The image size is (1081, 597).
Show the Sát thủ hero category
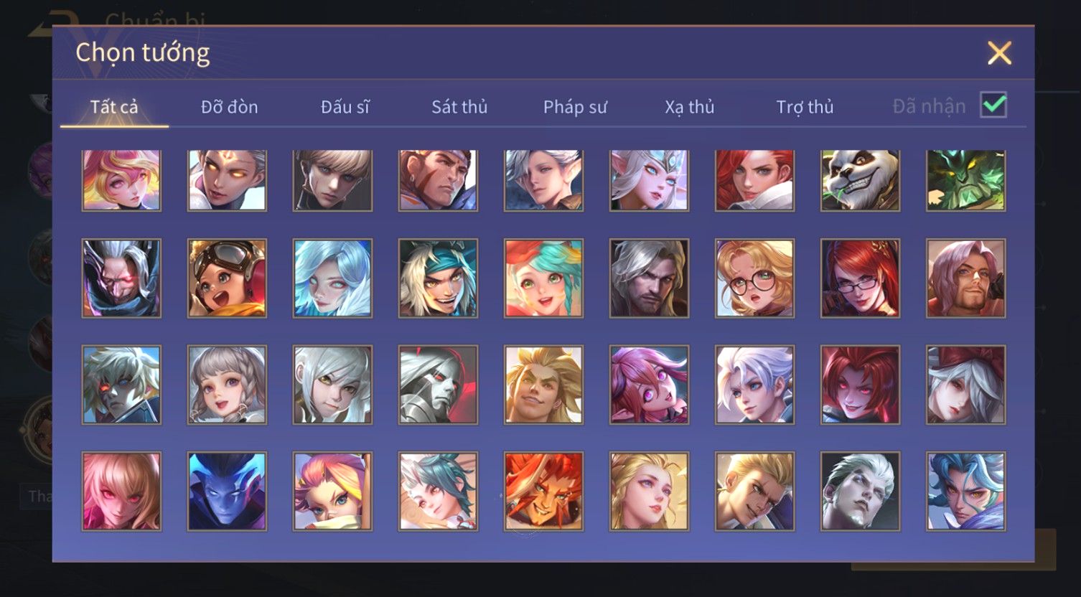click(x=459, y=107)
